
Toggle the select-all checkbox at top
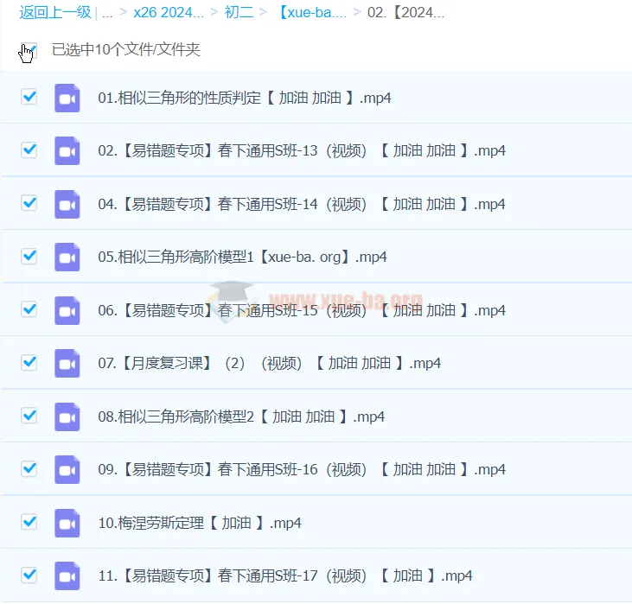tap(29, 50)
